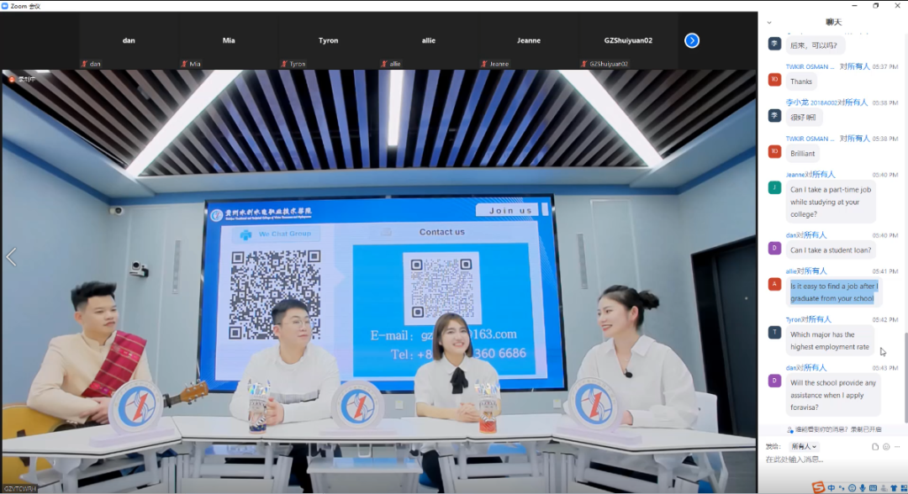Screen dimensions: 908x494
Task: Click 李小龙 avatar beside '很好啊' message
Action: point(774,116)
